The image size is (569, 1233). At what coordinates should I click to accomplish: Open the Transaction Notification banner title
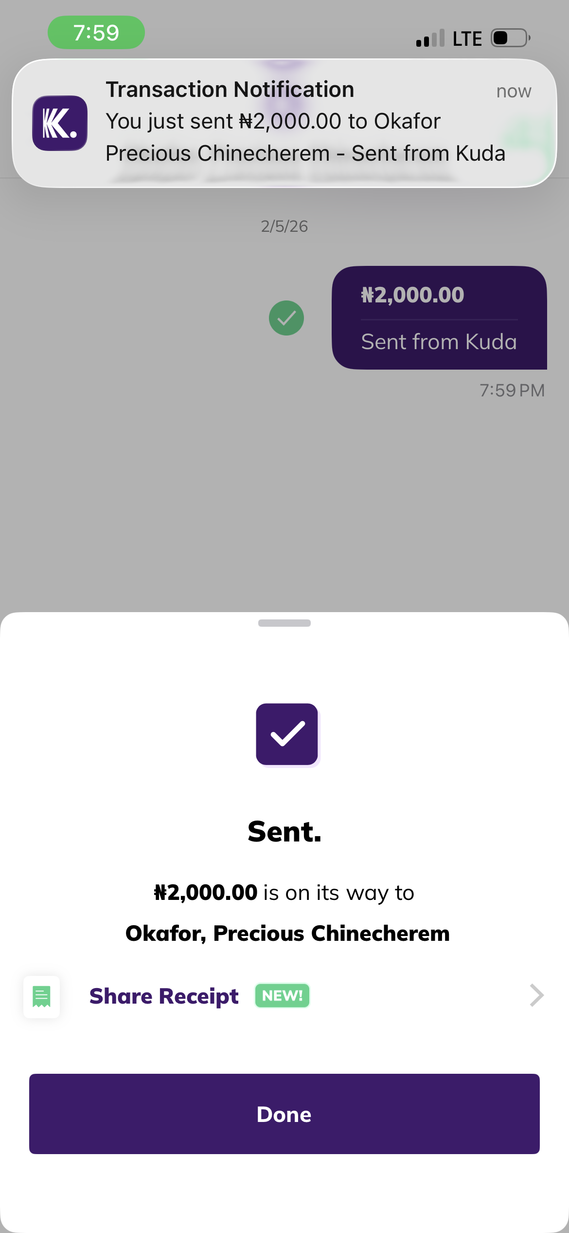tap(230, 90)
